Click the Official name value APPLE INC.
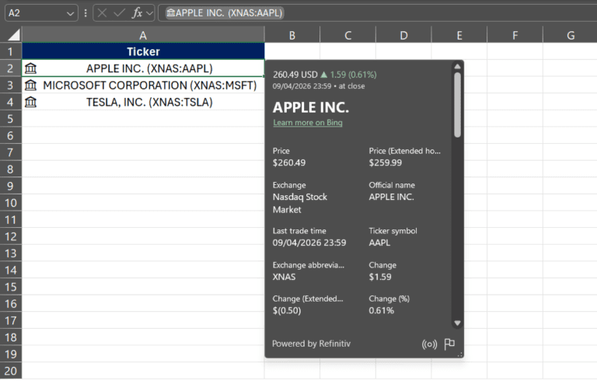This screenshot has height=381, width=597. click(391, 197)
